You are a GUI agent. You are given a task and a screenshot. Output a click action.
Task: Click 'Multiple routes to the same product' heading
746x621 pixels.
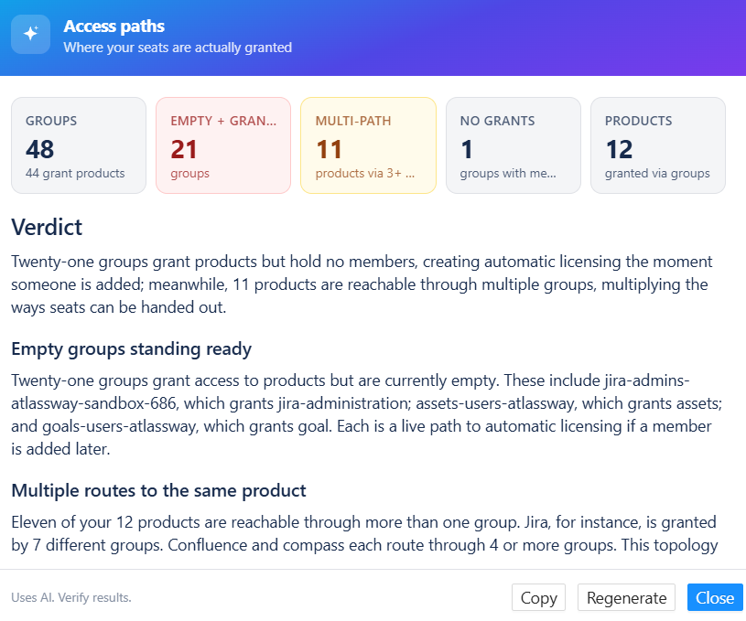pyautogui.click(x=158, y=490)
